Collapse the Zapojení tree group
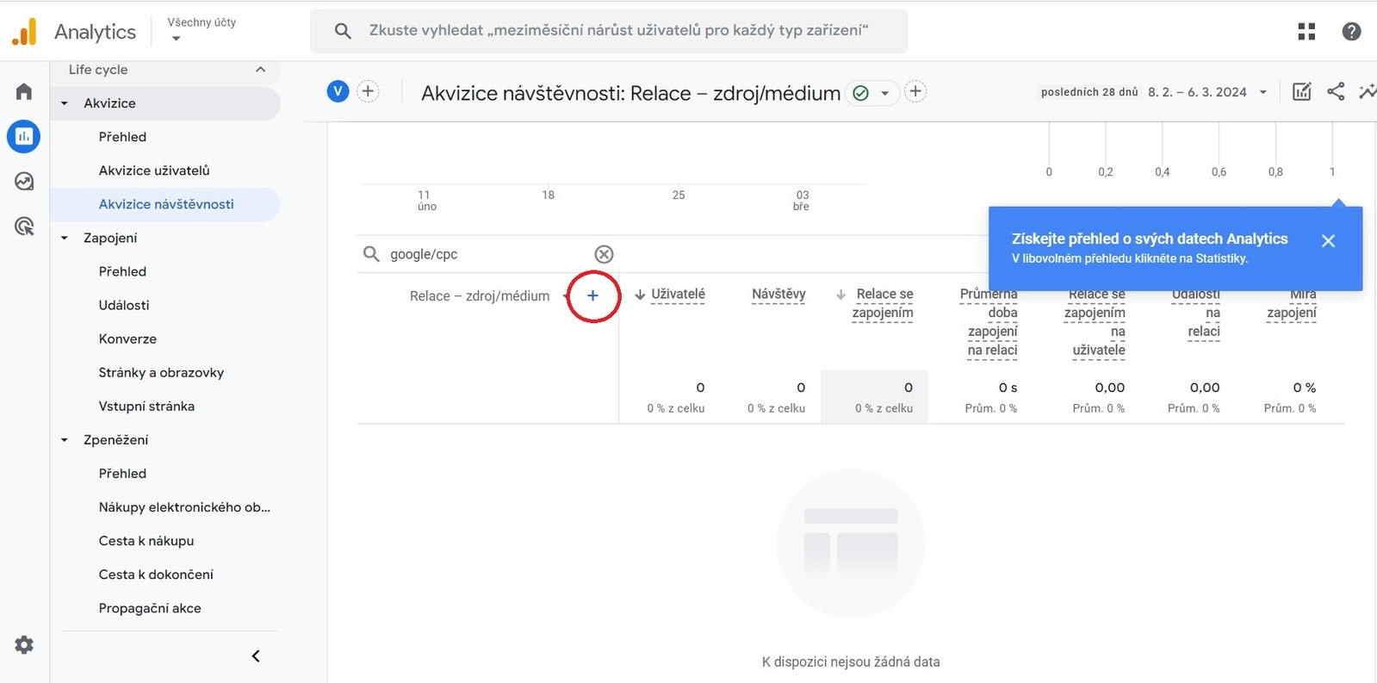The width and height of the screenshot is (1377, 683). pyautogui.click(x=65, y=238)
